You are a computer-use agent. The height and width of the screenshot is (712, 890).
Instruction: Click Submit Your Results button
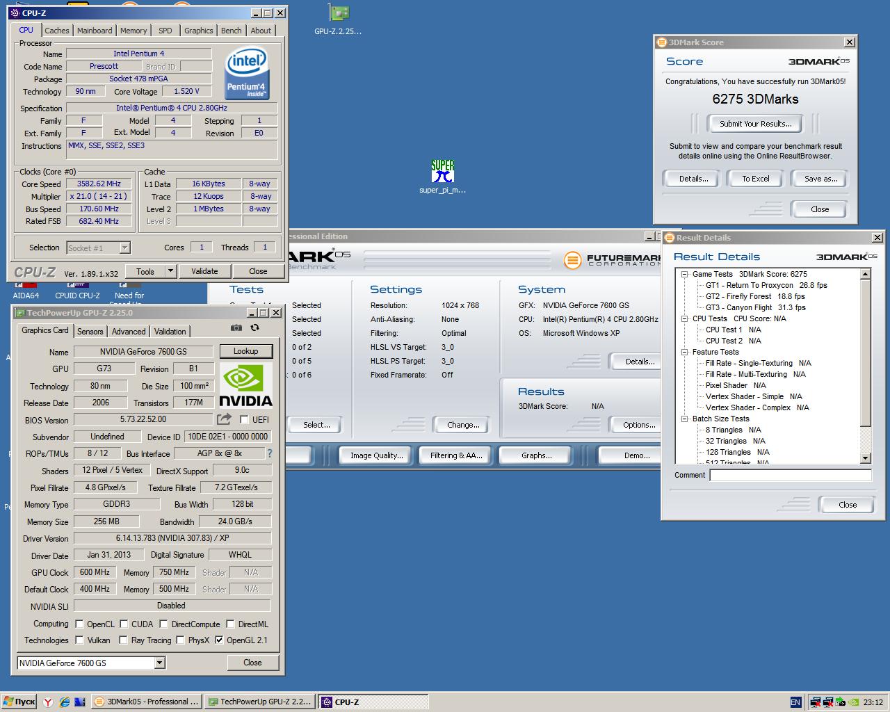coord(755,124)
